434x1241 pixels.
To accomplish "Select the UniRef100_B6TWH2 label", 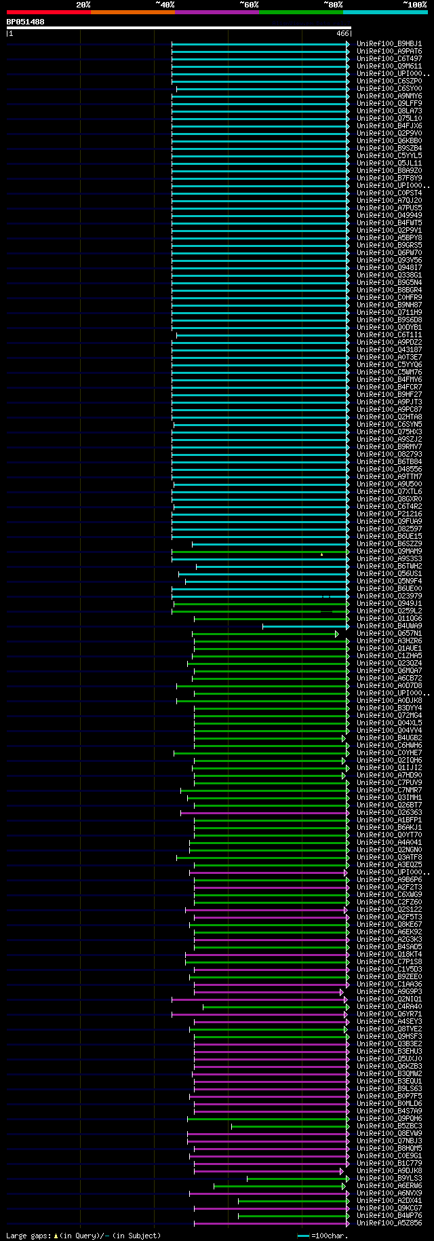I will 389,566.
